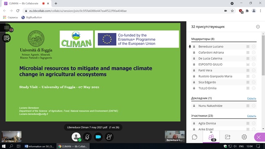Close the Collaborate side panel
The image size is (265, 149).
(x=259, y=137)
